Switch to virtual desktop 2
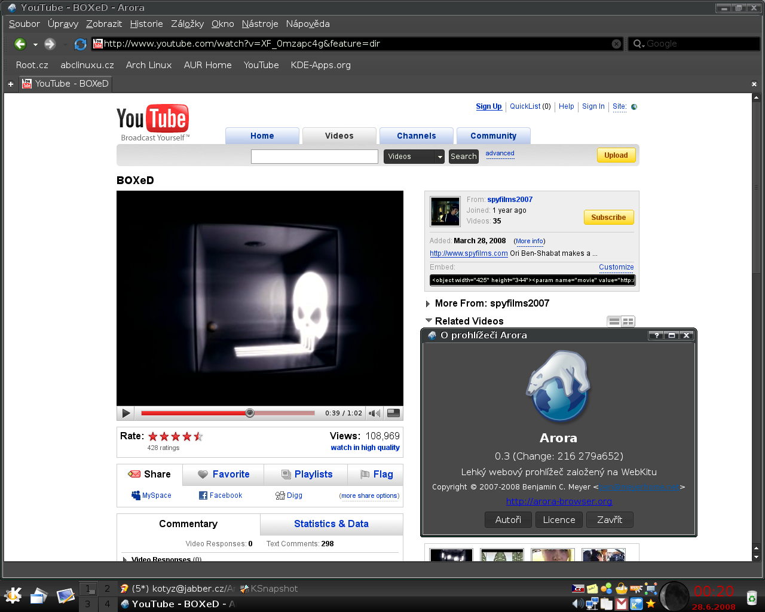This screenshot has width=765, height=612. click(x=107, y=589)
